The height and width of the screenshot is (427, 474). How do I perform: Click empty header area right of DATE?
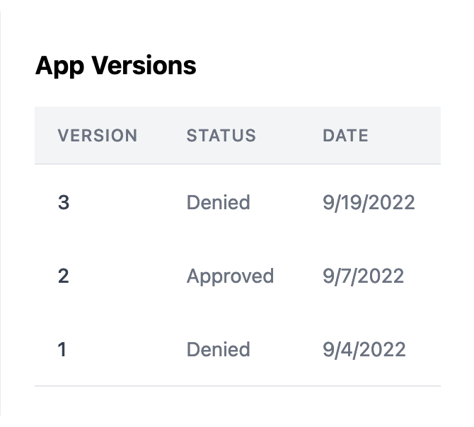[410, 136]
